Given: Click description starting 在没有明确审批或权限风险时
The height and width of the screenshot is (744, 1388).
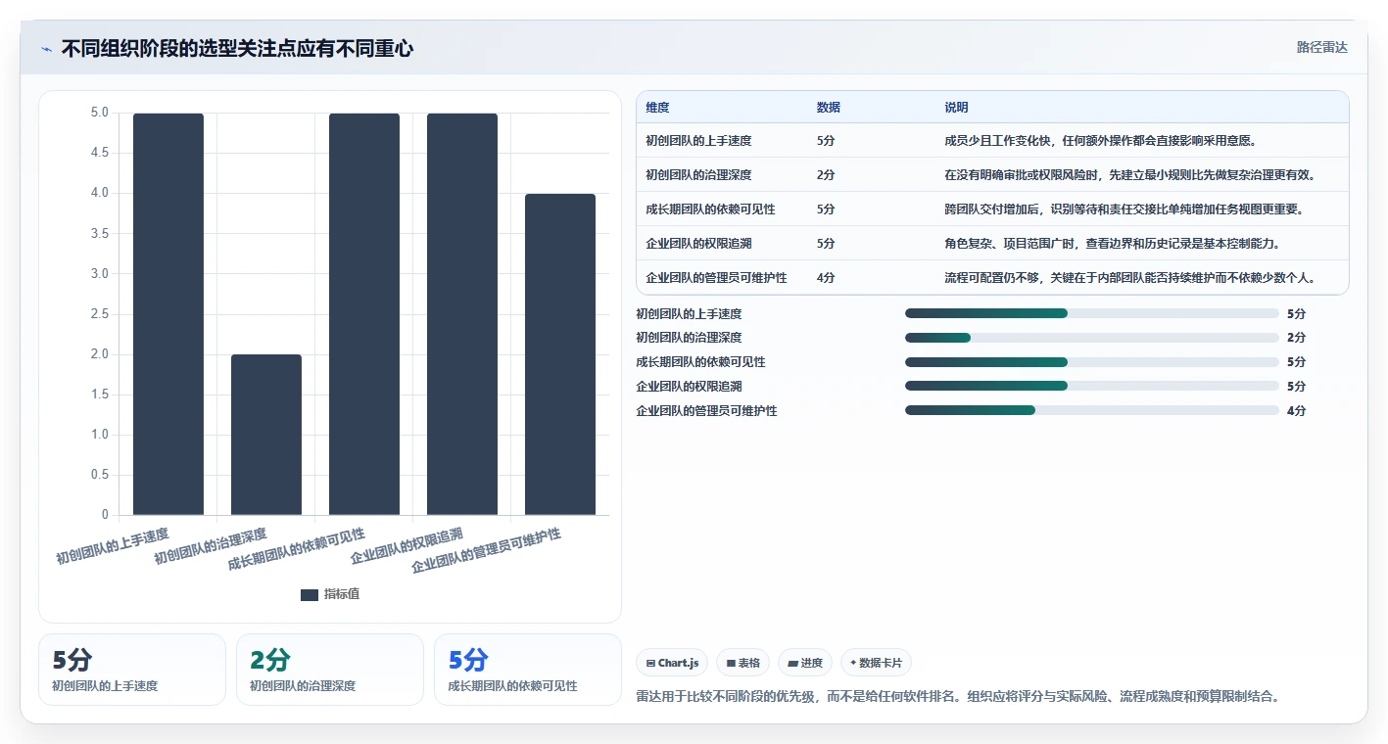Looking at the screenshot, I should pos(1129,175).
